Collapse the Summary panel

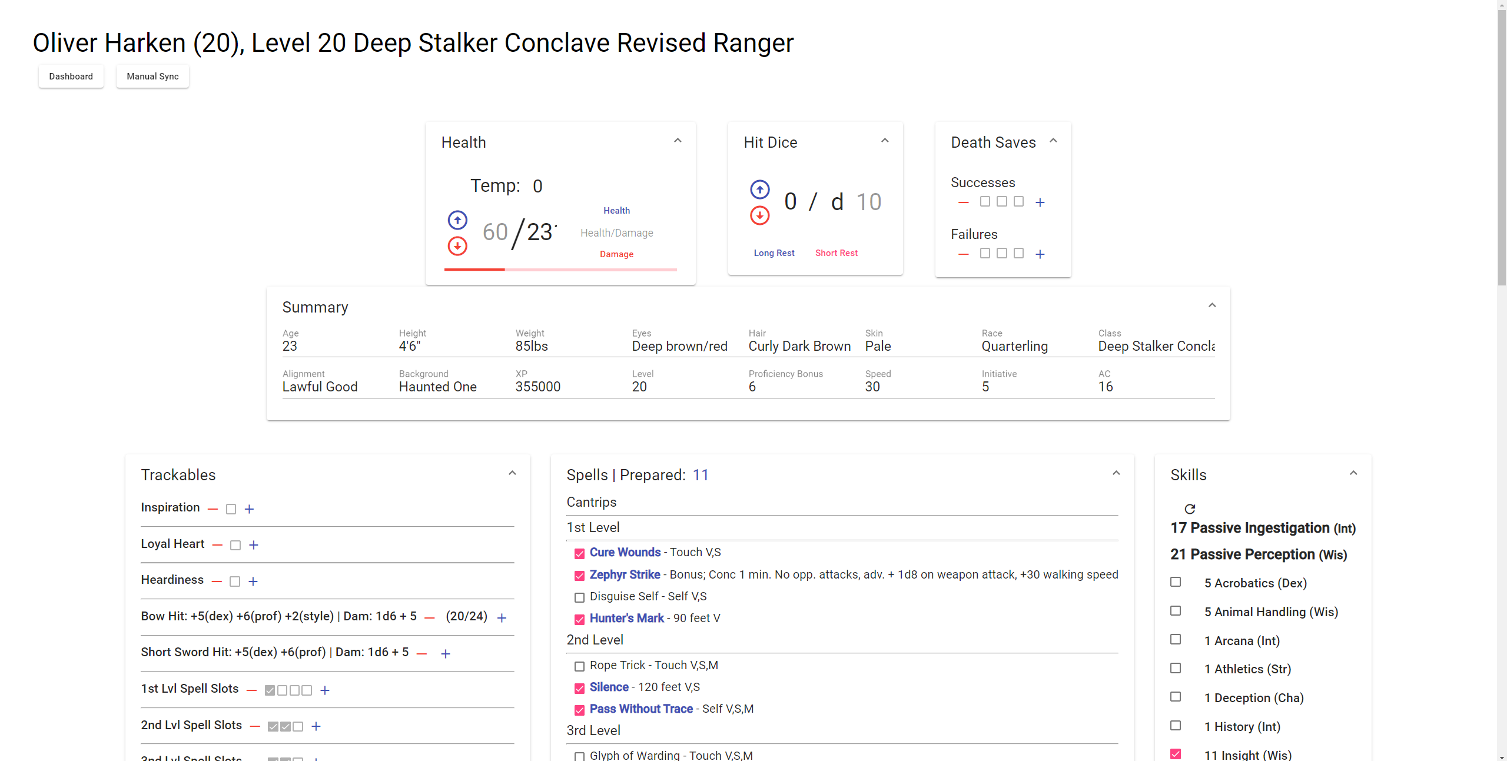1212,305
